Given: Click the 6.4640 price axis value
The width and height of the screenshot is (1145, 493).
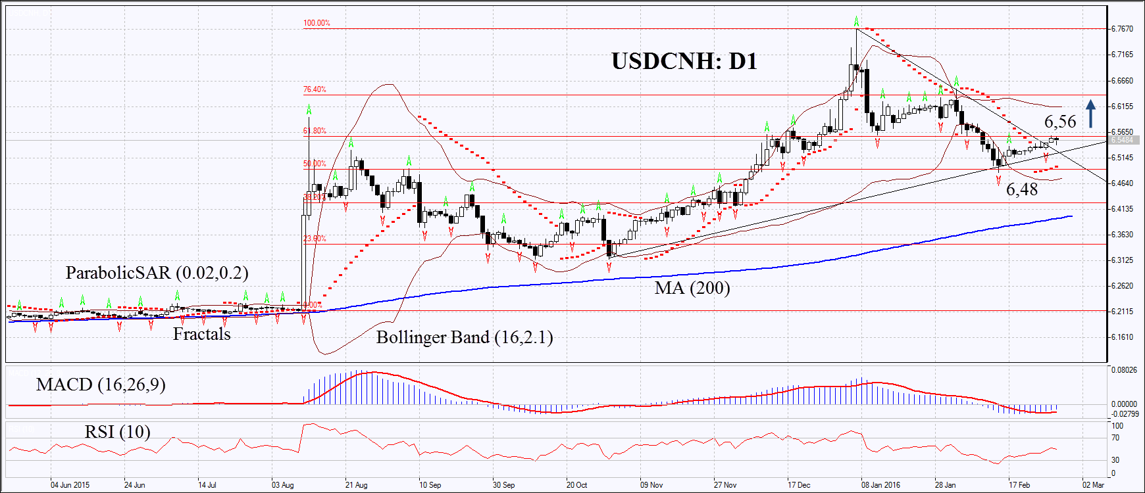Looking at the screenshot, I should 1122,183.
